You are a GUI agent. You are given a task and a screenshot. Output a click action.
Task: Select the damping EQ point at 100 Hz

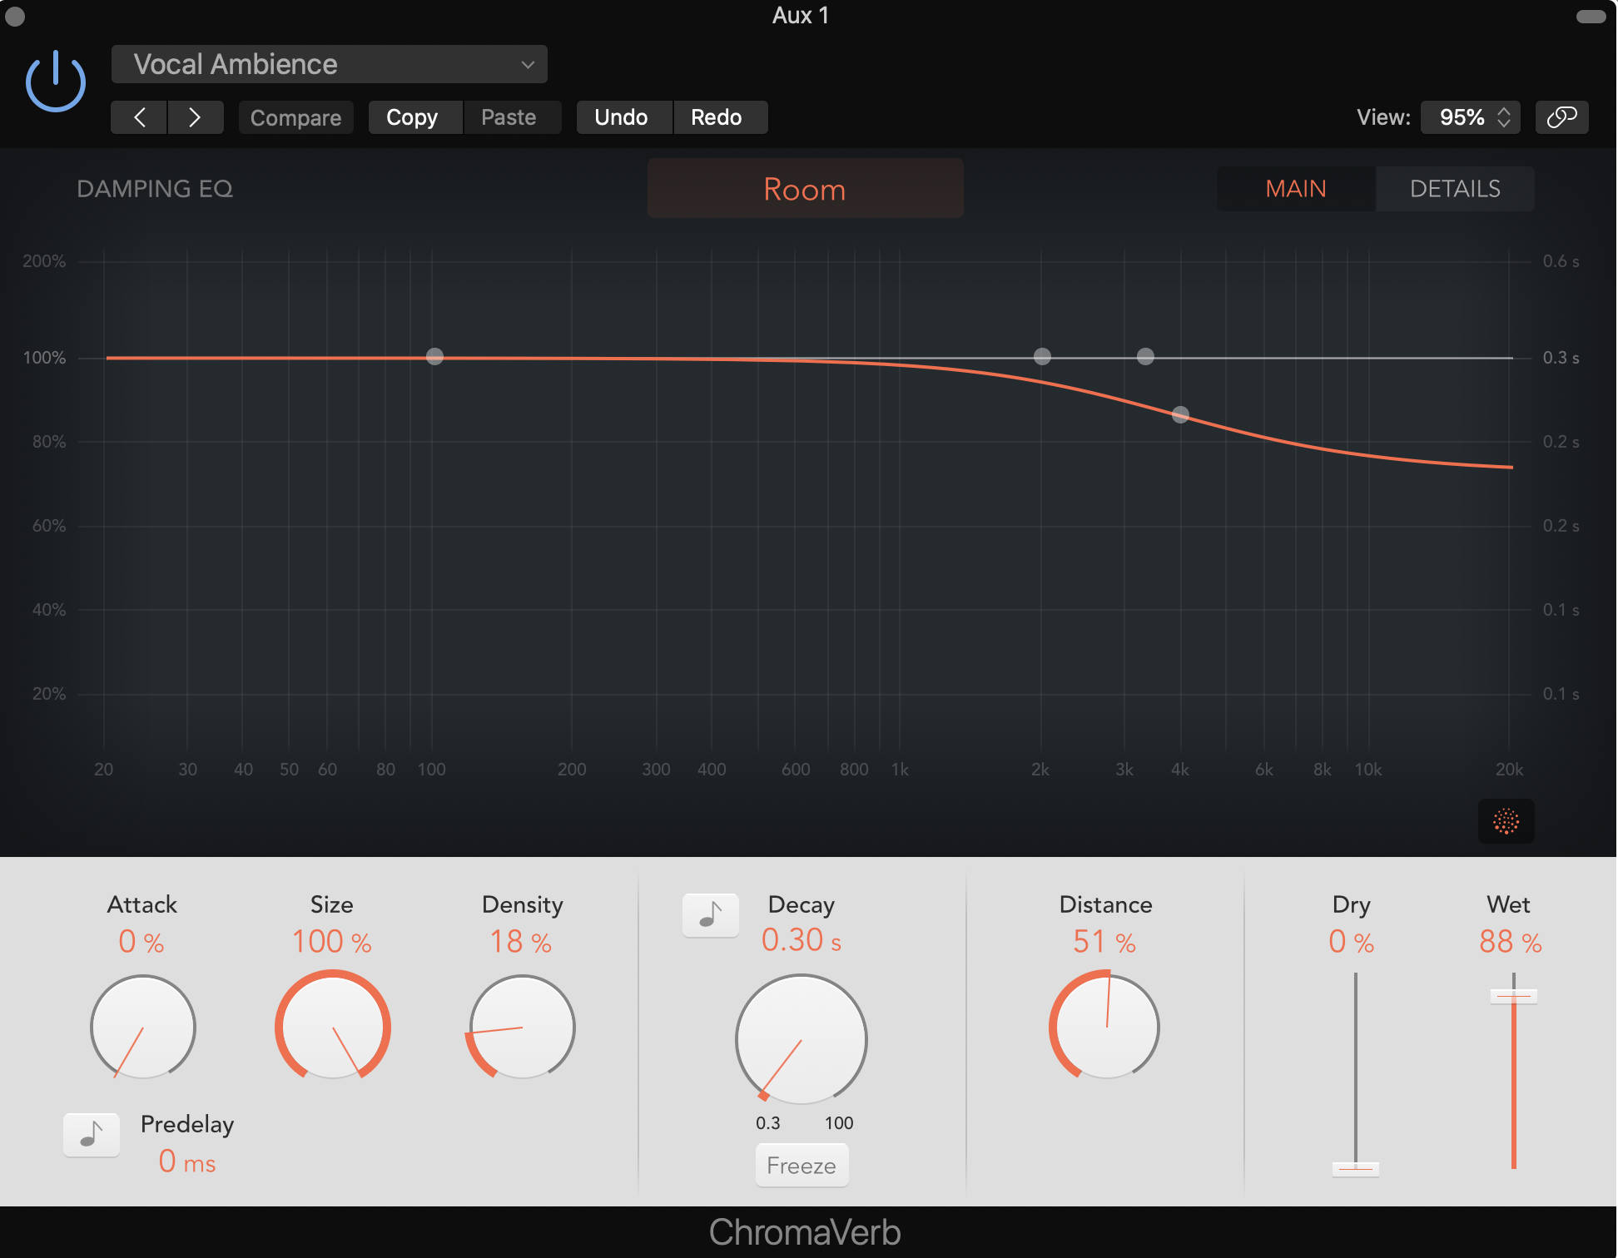434,357
